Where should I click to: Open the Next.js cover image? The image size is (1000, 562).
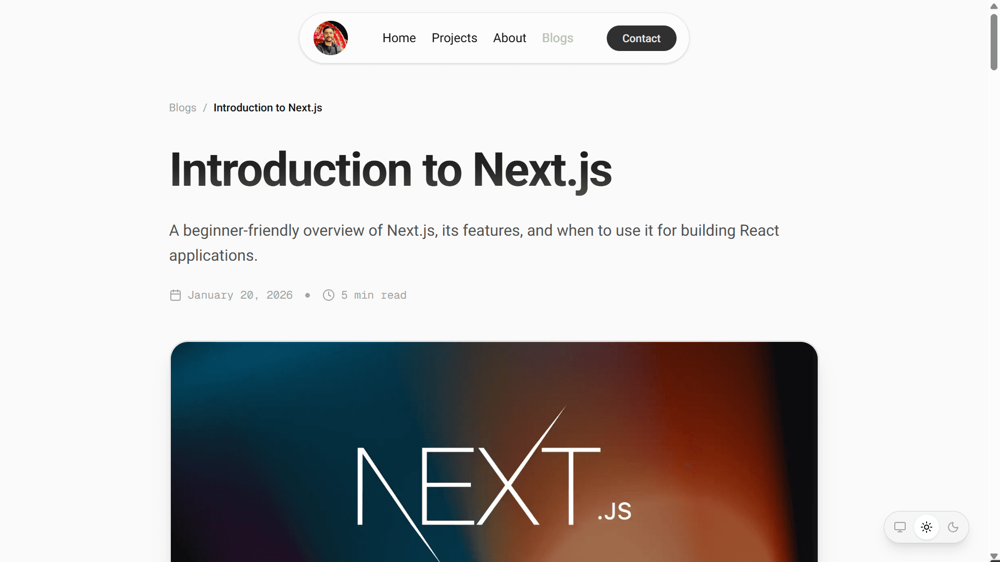tap(494, 452)
